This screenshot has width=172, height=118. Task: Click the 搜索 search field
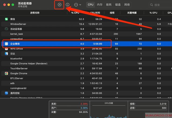click(x=161, y=5)
